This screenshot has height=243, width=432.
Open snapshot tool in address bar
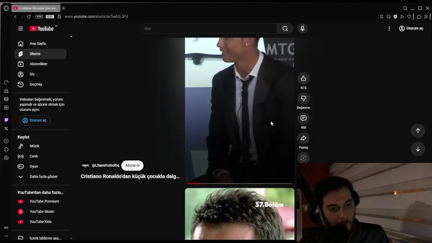(388, 17)
